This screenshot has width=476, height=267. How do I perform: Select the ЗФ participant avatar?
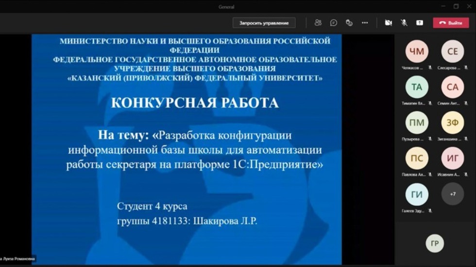click(452, 123)
